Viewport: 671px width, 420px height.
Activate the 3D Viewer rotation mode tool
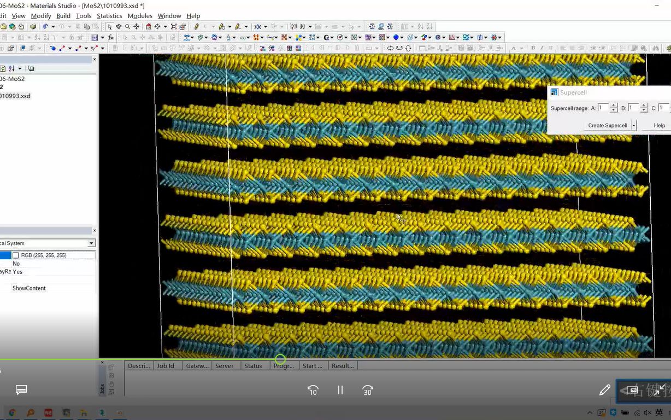[119, 26]
